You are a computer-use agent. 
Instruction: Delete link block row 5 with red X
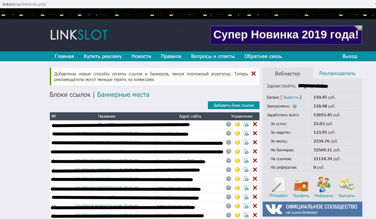click(x=255, y=160)
